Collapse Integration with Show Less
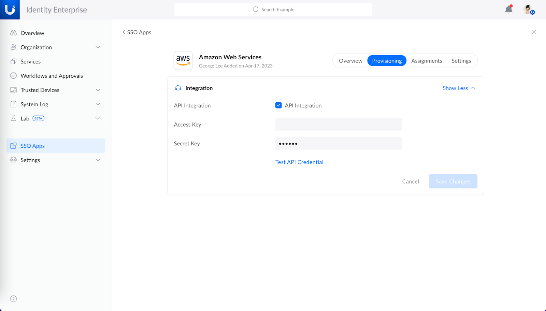 pyautogui.click(x=459, y=88)
